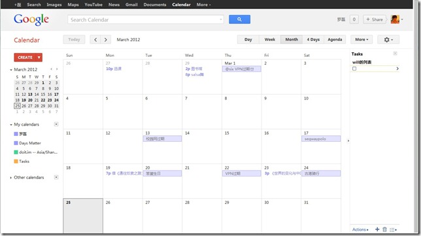Click the user profile avatar

(x=395, y=20)
